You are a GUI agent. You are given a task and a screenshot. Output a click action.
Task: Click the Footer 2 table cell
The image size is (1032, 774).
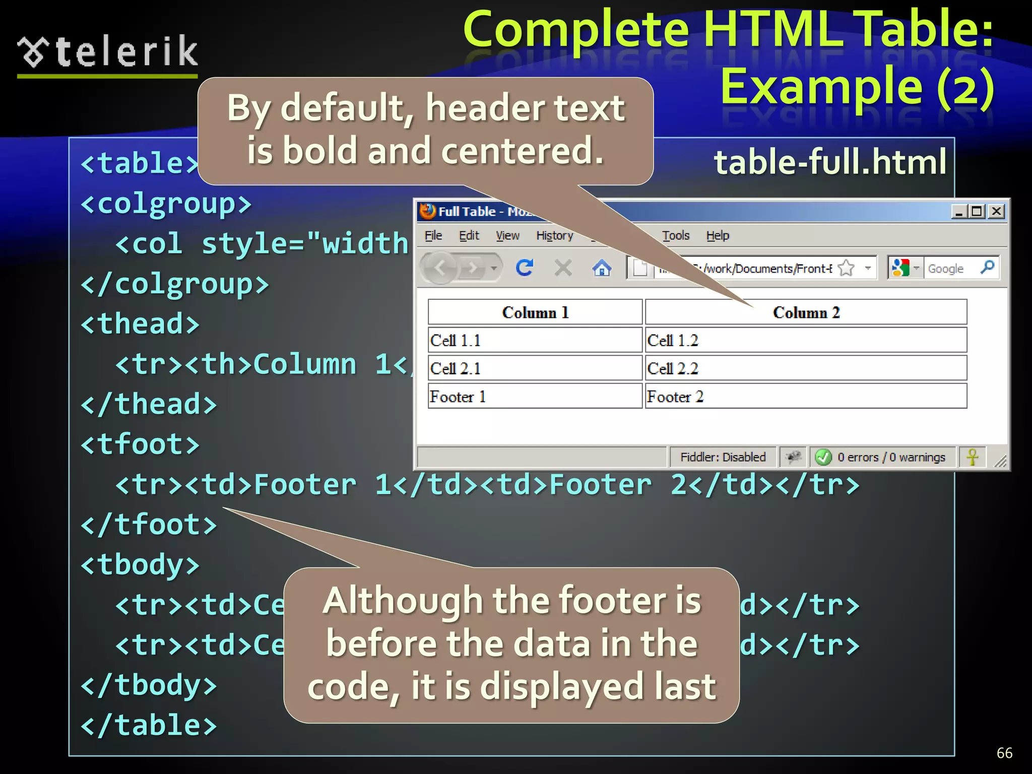[x=806, y=396]
